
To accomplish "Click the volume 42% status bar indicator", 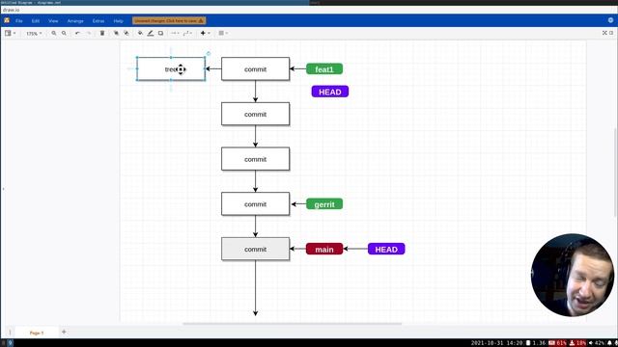I will coord(597,343).
